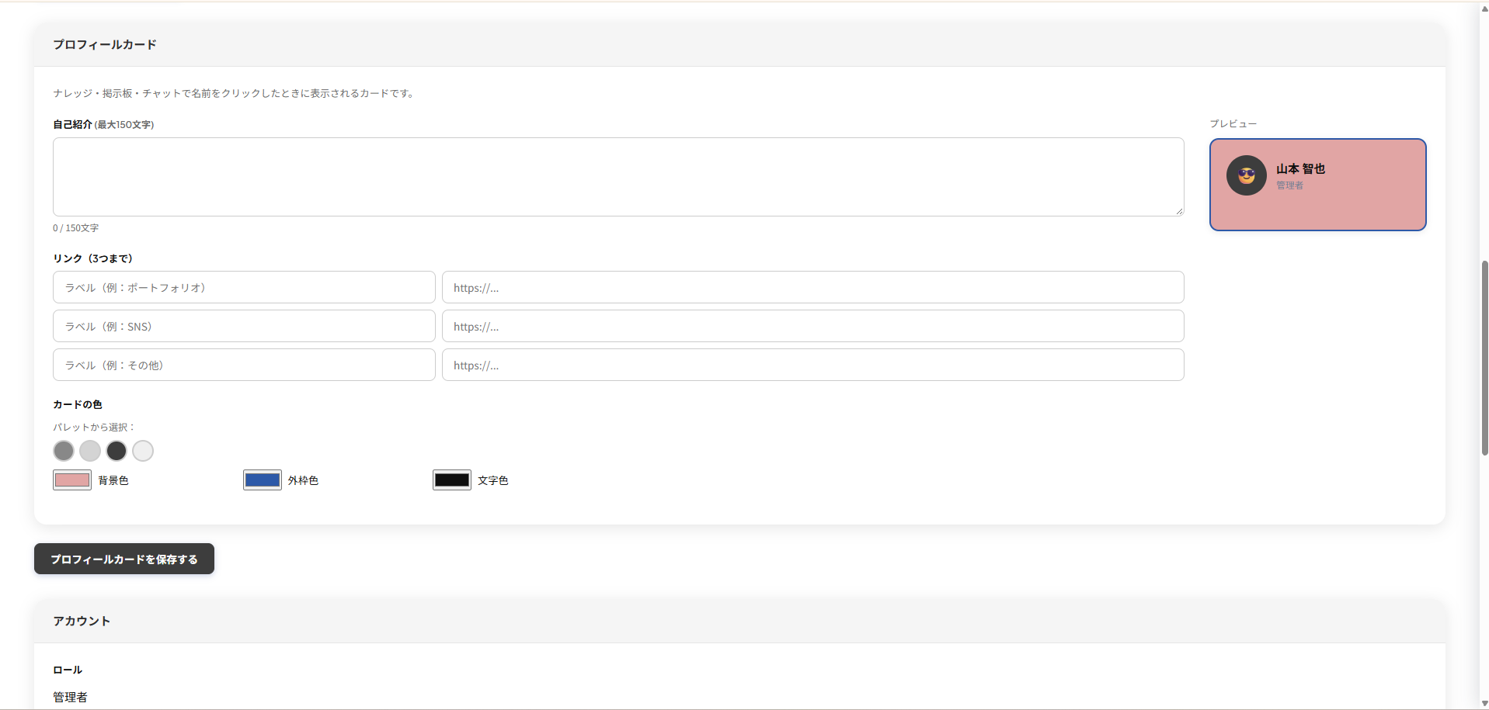Click the name 山本 智也 in preview
The image size is (1489, 710).
[x=1300, y=168]
